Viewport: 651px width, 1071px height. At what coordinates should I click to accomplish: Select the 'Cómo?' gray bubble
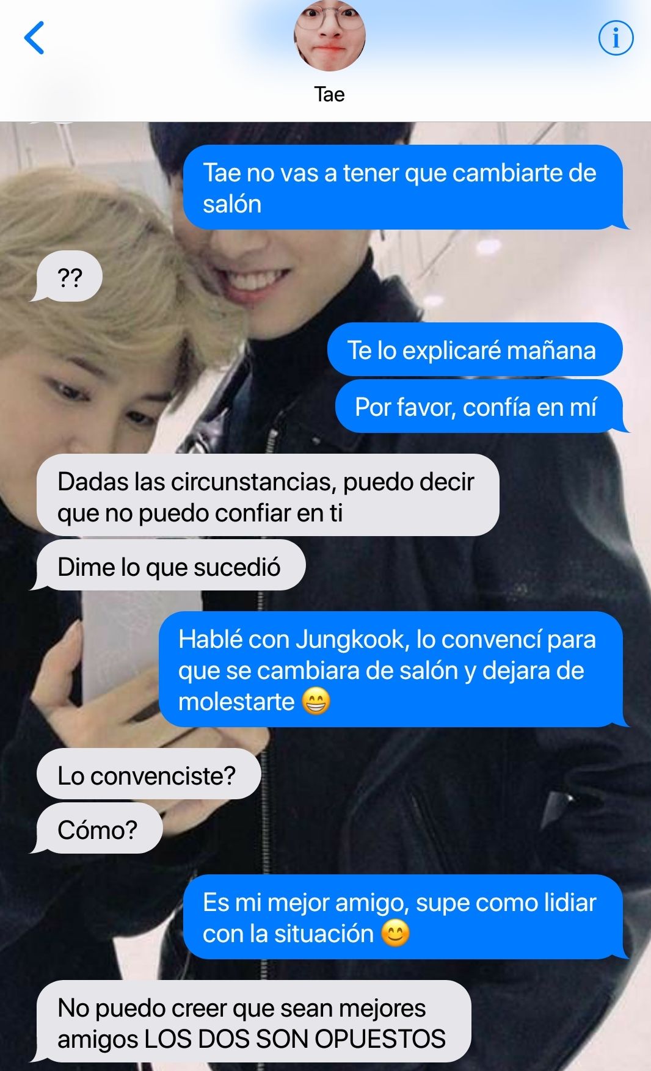pos(98,829)
